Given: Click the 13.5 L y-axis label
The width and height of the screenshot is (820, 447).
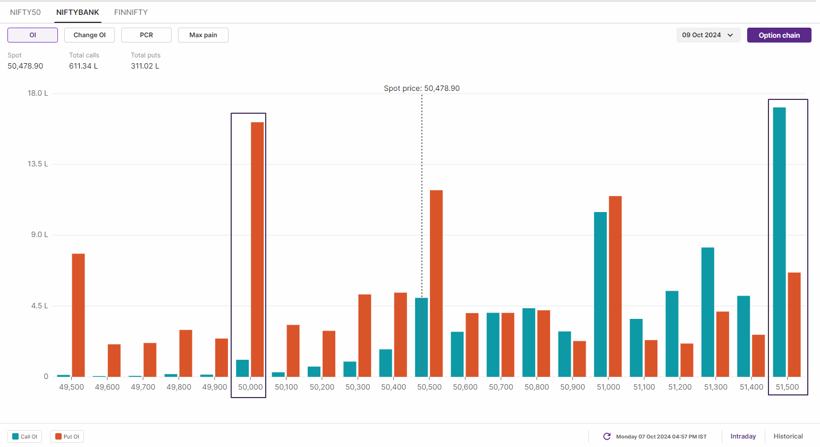Looking at the screenshot, I should pos(38,164).
